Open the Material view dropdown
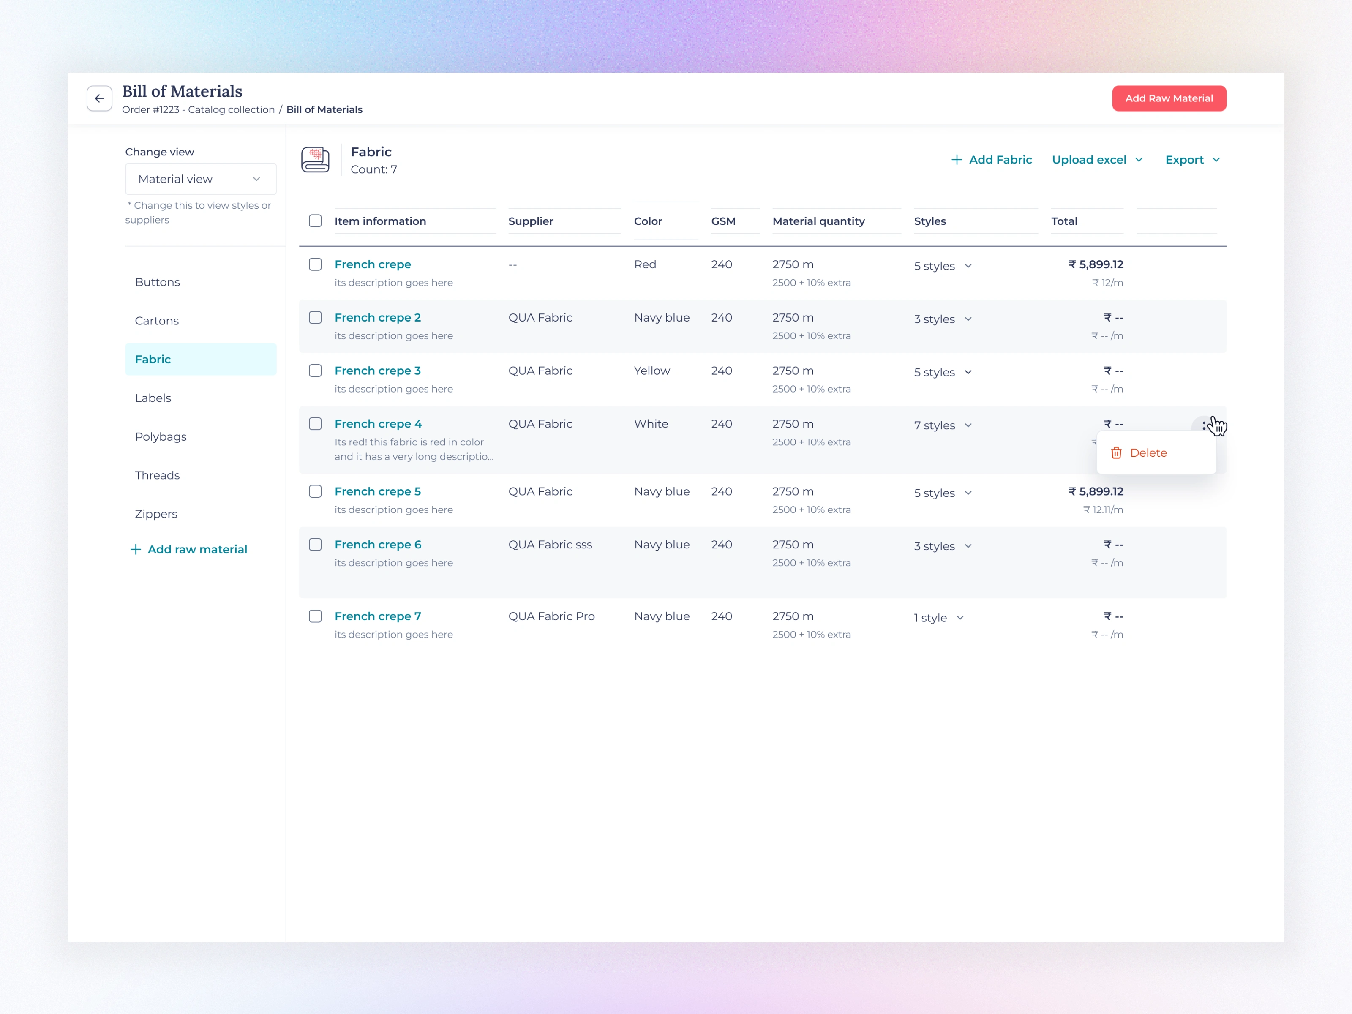 [x=201, y=179]
